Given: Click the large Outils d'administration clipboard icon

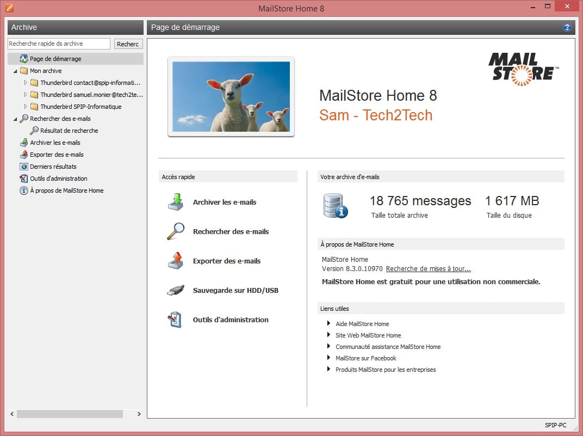Looking at the screenshot, I should click(175, 320).
